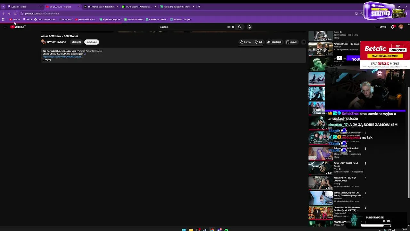Share the video with Udostępnij
Screen dimensions: 410x231
[x=274, y=42]
